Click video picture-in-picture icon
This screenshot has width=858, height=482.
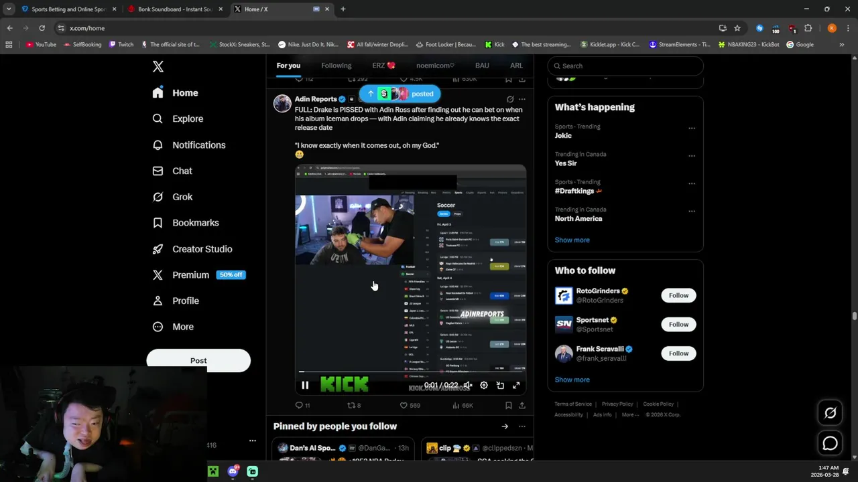coord(500,385)
